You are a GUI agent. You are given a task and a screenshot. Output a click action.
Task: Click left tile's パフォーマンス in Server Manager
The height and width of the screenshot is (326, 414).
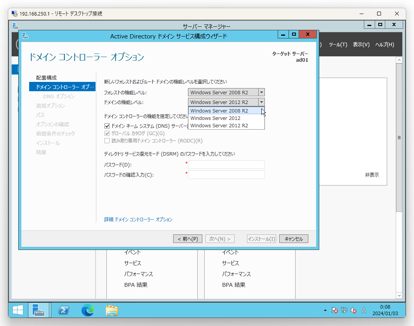[x=139, y=274]
